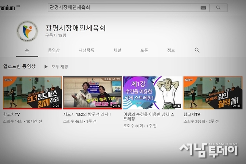246x164 pixels.
Task: Click title 이쌤의 수건을 이용한 상체 스트레칭
Action: (x=149, y=116)
